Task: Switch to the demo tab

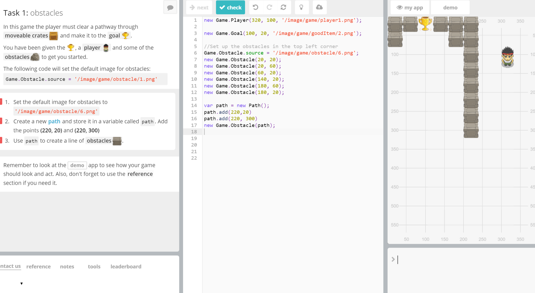Action: [450, 7]
